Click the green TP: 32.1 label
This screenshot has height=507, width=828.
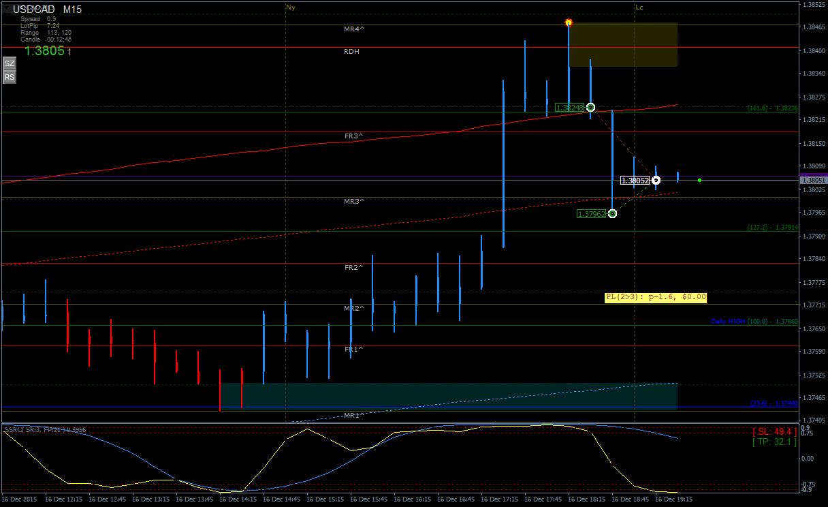[x=774, y=442]
